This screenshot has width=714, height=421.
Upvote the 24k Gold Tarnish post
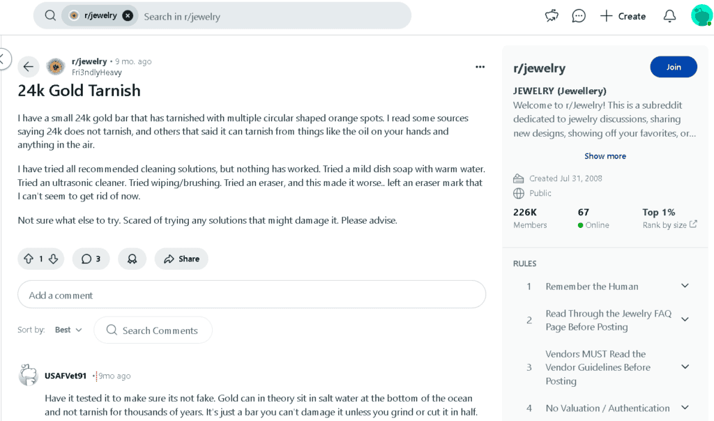pos(29,259)
